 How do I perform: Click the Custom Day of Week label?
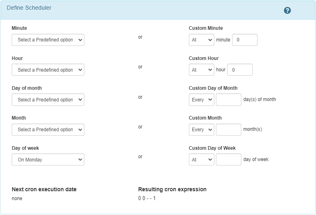(x=212, y=148)
